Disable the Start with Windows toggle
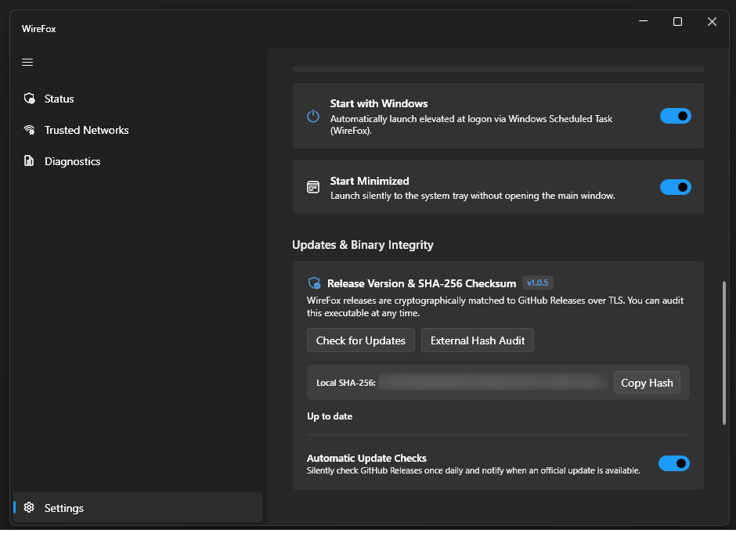736x533 pixels. pos(676,116)
